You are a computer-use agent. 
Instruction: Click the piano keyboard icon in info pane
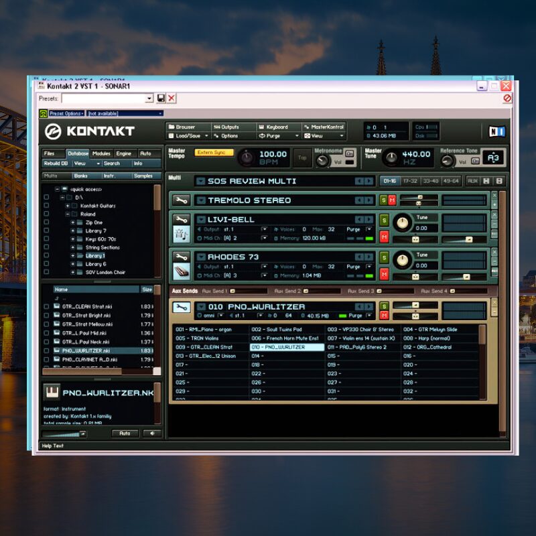click(52, 392)
